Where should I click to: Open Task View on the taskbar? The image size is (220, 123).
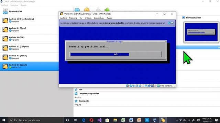point(75,120)
